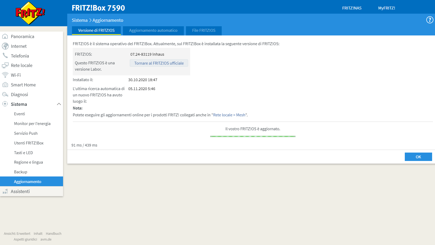Open Aspetti giuridici footer link
The height and width of the screenshot is (245, 435).
tap(25, 239)
